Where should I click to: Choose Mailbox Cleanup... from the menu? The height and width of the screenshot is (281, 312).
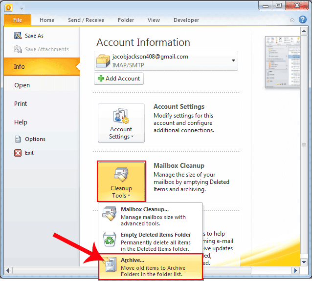coord(151,216)
